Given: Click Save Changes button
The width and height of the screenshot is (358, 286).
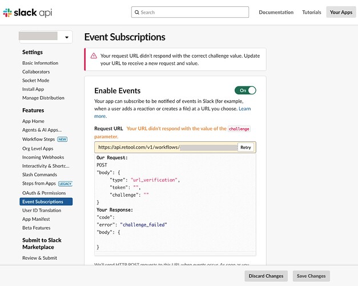Looking at the screenshot, I should 311,276.
